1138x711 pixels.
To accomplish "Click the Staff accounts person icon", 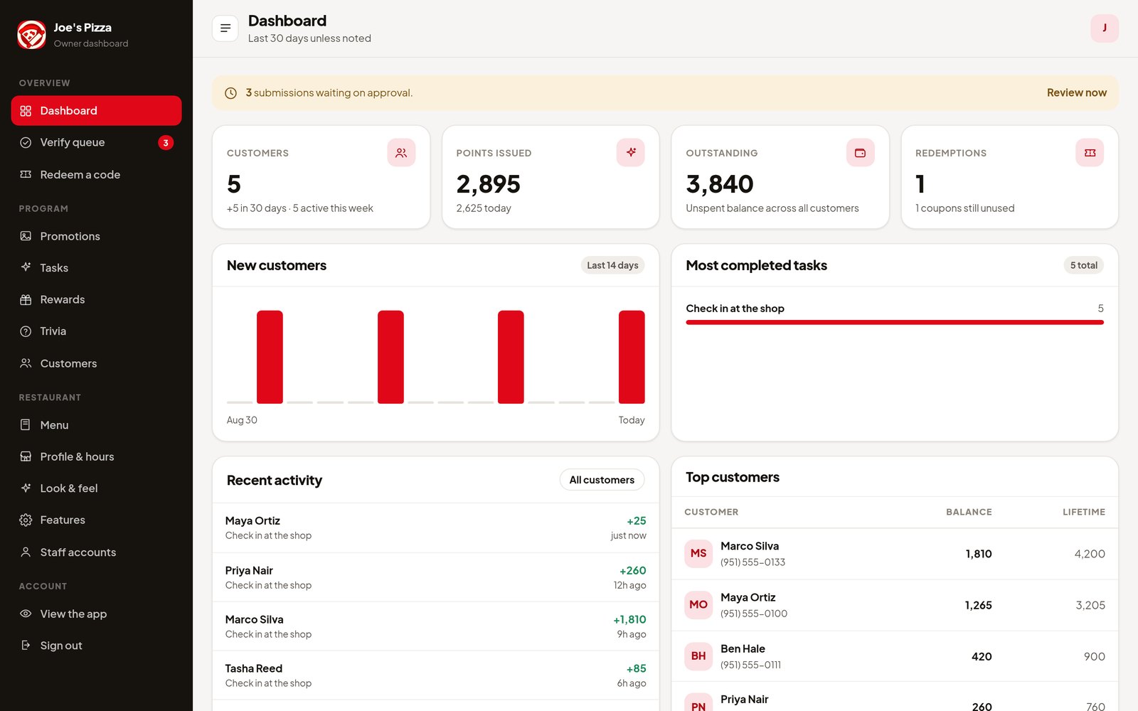I will [x=26, y=552].
